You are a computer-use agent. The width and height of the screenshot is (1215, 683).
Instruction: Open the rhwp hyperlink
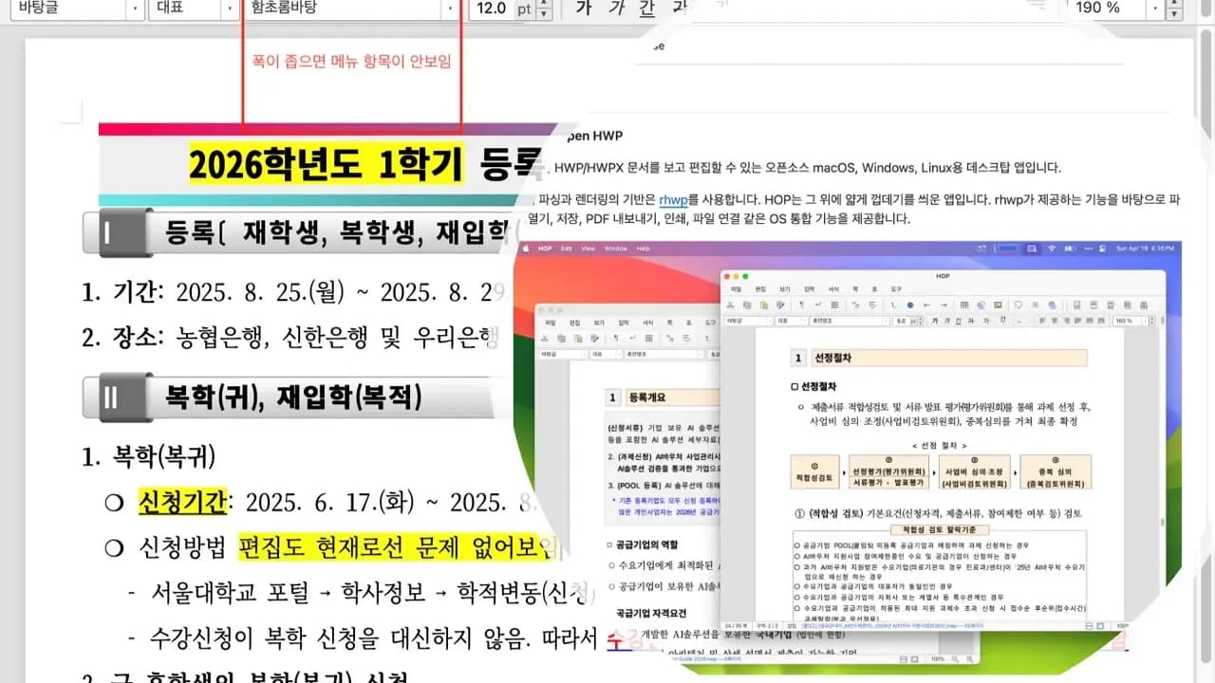(x=673, y=199)
